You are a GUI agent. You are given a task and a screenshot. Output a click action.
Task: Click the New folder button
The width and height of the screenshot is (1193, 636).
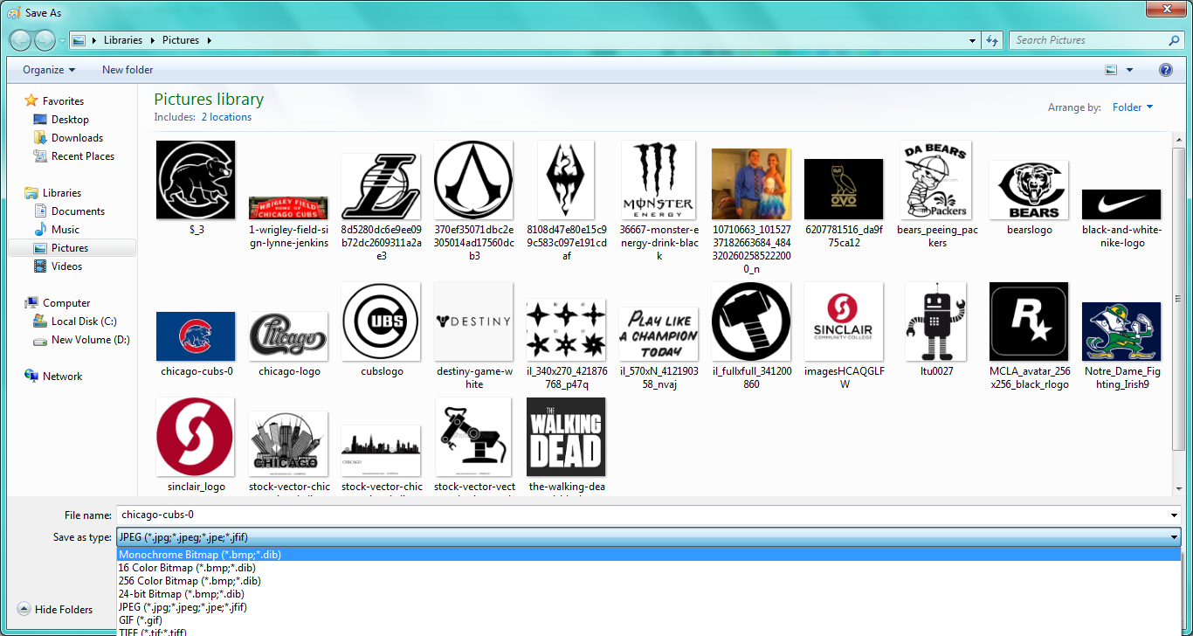(x=128, y=70)
